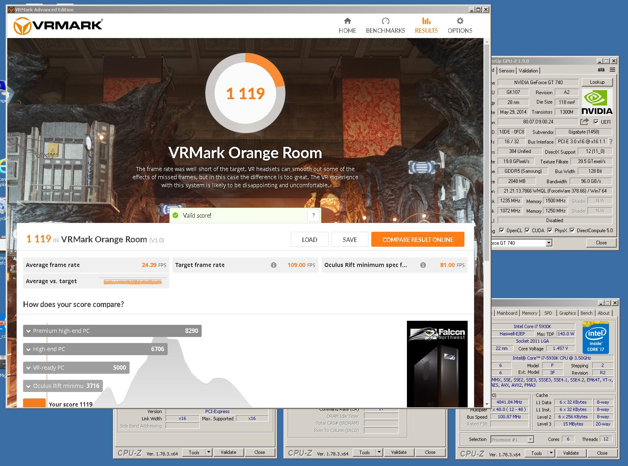Open VRMark Options gear
628x466 pixels.
(x=460, y=25)
